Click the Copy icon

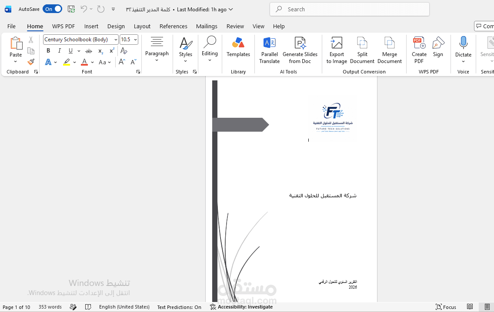coord(31,51)
